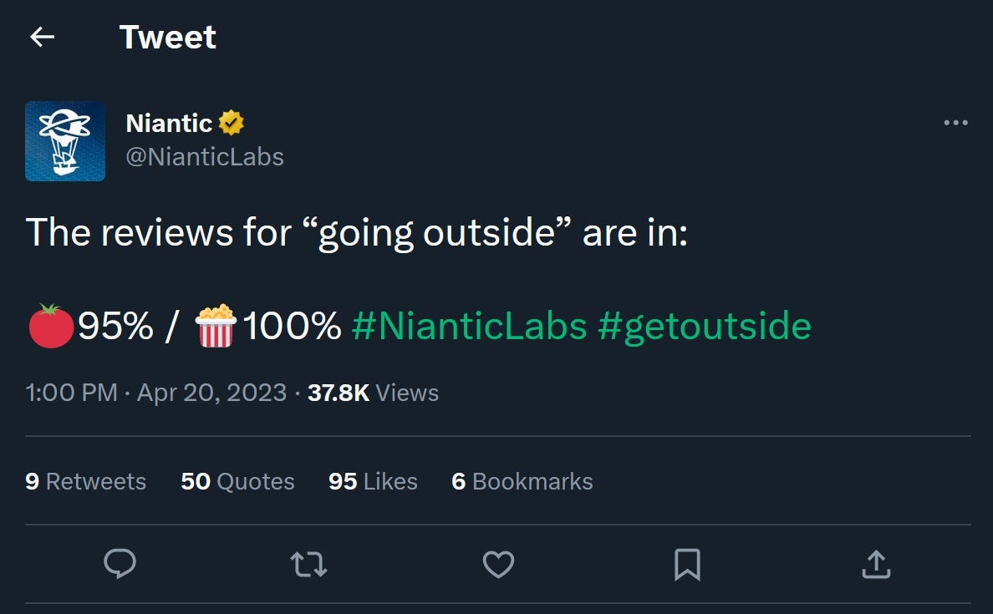Viewport: 993px width, 614px height.
Task: Like this tweet
Action: pyautogui.click(x=498, y=565)
